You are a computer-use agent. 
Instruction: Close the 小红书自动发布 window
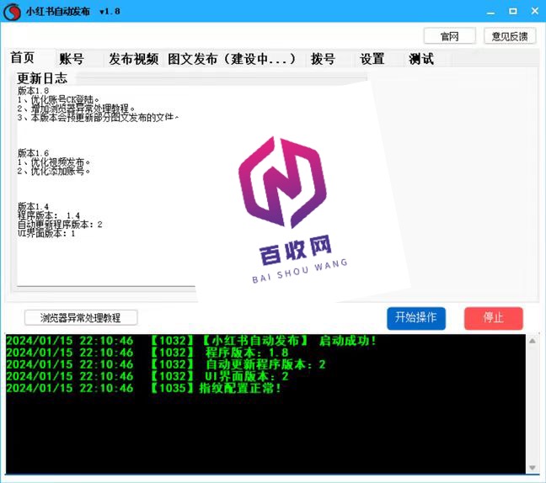pos(535,12)
